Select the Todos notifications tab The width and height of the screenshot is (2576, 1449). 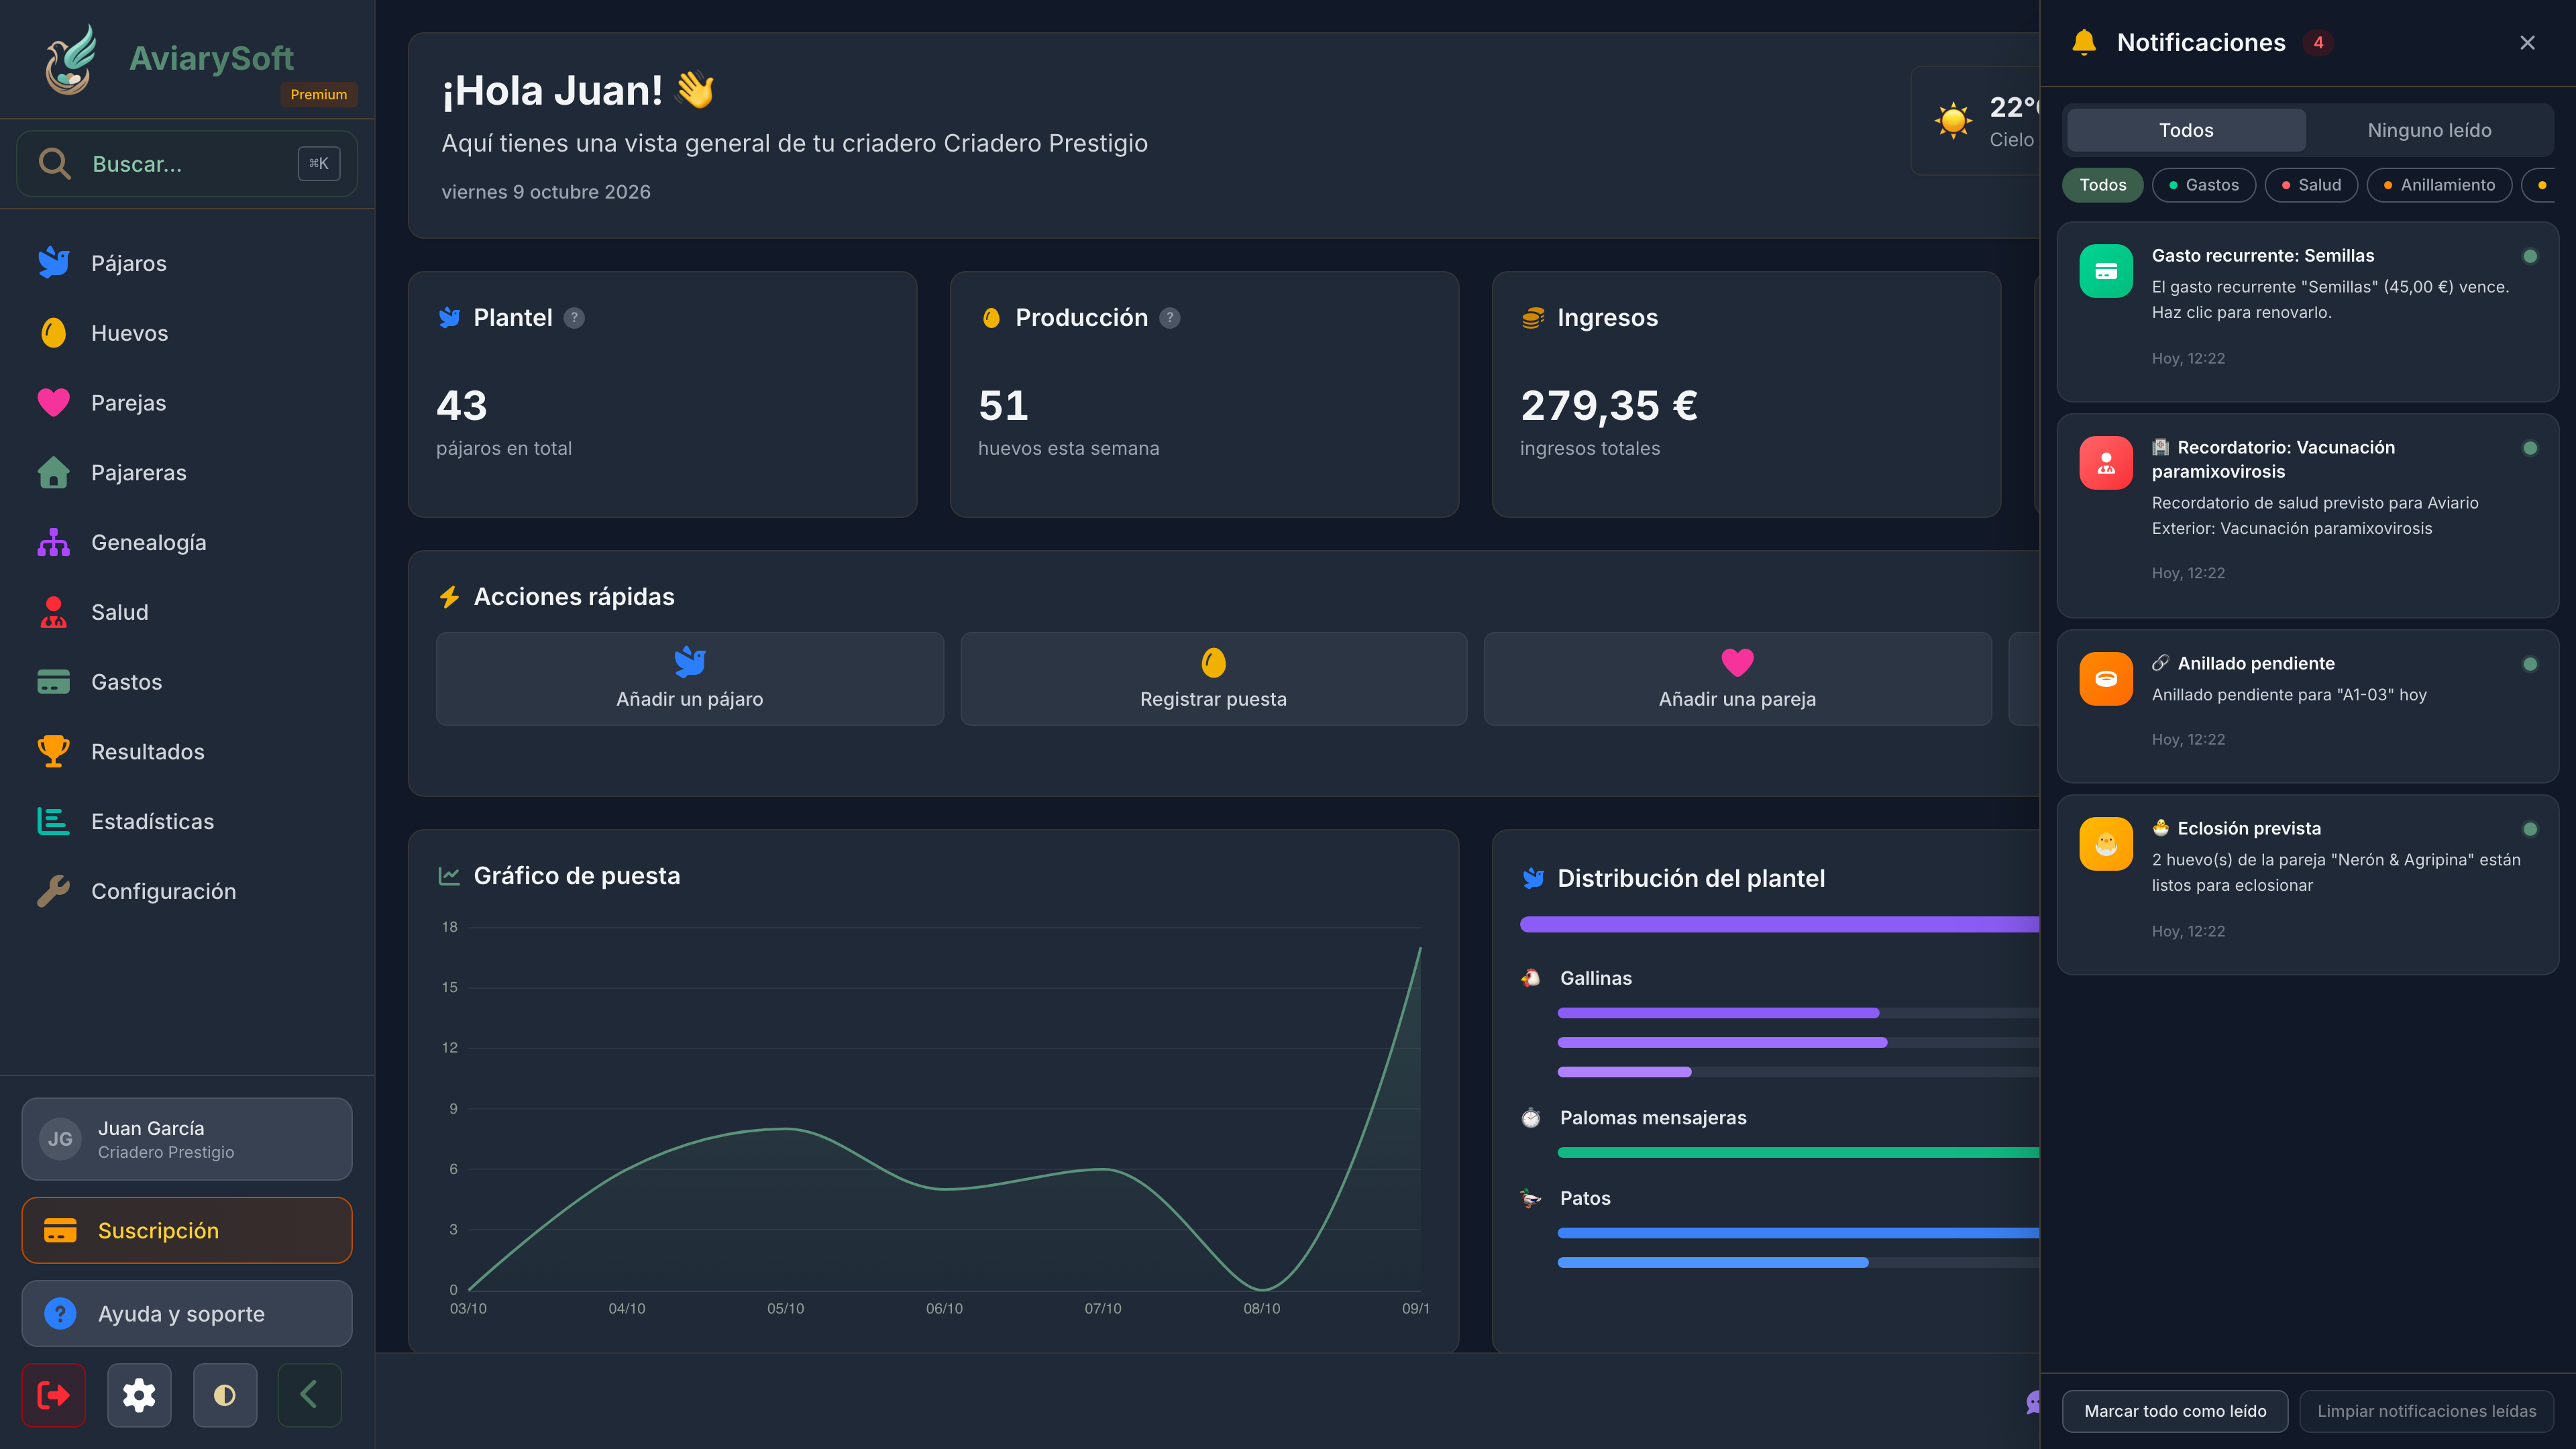tap(2186, 130)
